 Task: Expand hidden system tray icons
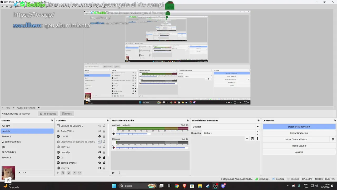(288, 186)
